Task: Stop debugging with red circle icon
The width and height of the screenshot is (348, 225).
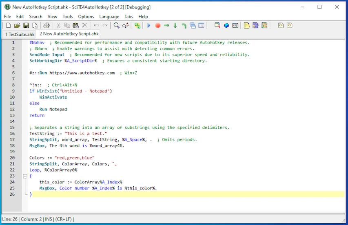Action: 157,26
